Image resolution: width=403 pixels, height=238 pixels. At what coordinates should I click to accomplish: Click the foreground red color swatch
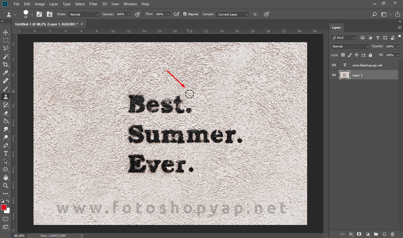click(x=4, y=207)
